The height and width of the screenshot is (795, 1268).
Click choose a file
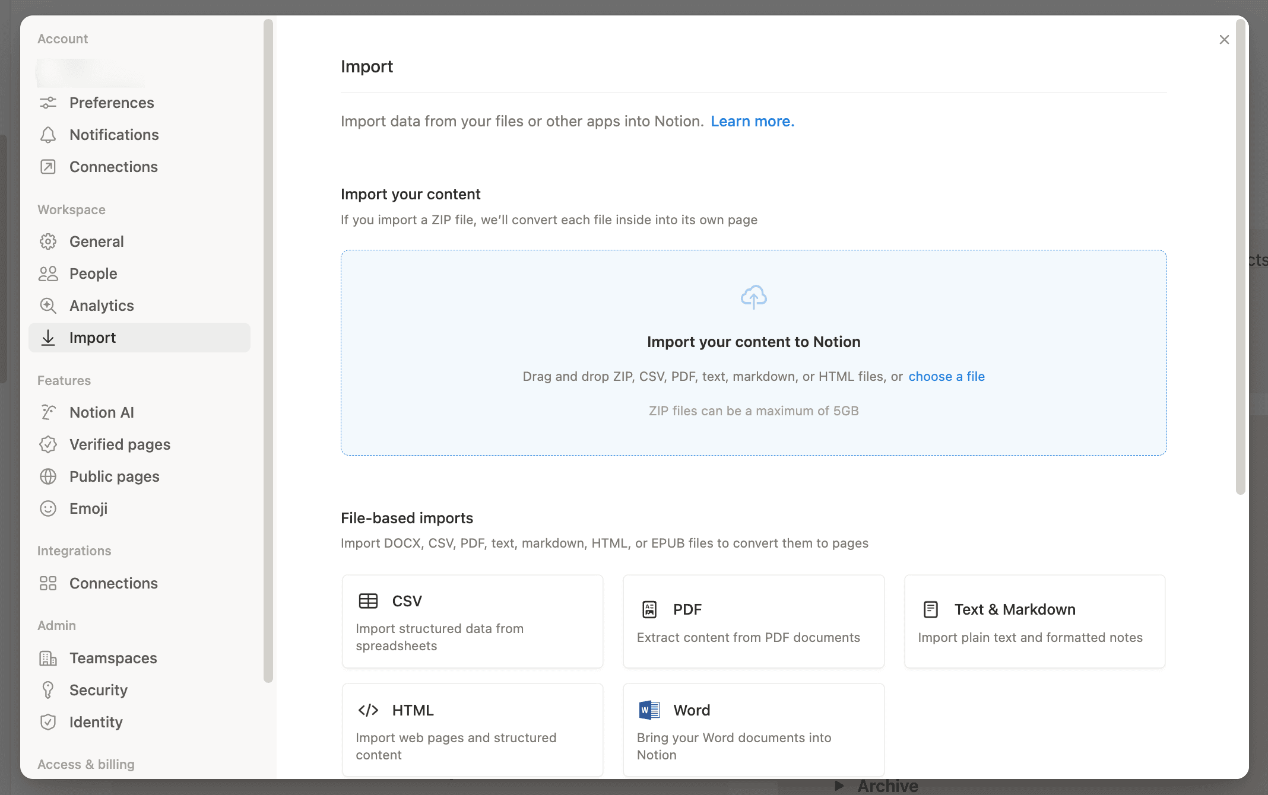coord(946,376)
